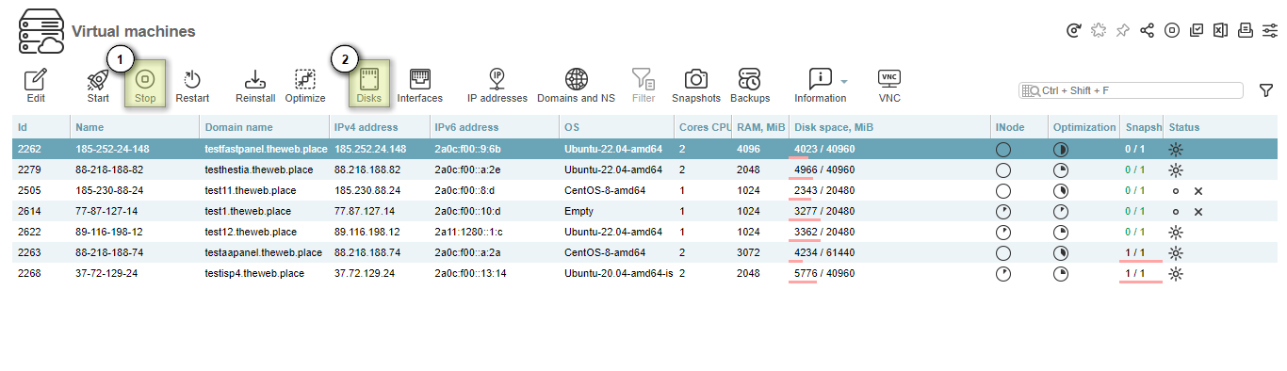Click the funnel filter icon beside search

(1266, 90)
